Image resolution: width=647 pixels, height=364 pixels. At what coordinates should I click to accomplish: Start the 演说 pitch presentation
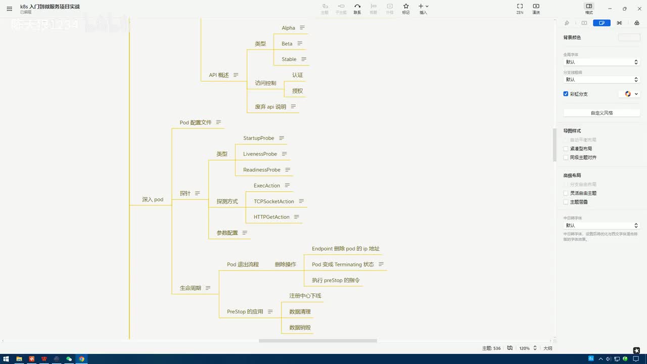536,9
